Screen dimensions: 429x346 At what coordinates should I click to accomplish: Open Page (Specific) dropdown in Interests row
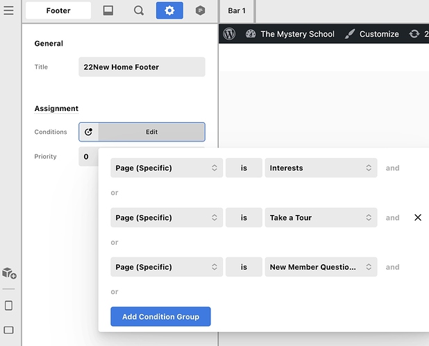point(167,168)
